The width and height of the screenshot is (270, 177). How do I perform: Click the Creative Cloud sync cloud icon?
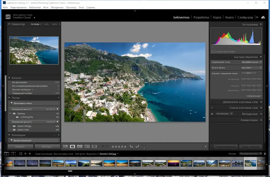[x=263, y=17]
